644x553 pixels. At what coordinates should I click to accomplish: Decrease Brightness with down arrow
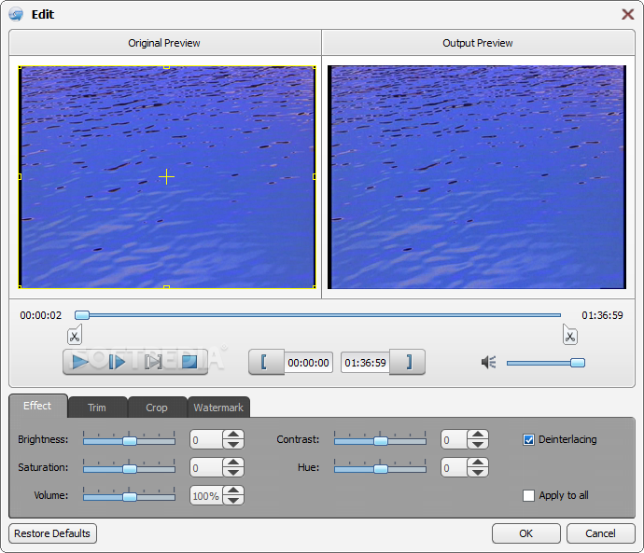233,444
